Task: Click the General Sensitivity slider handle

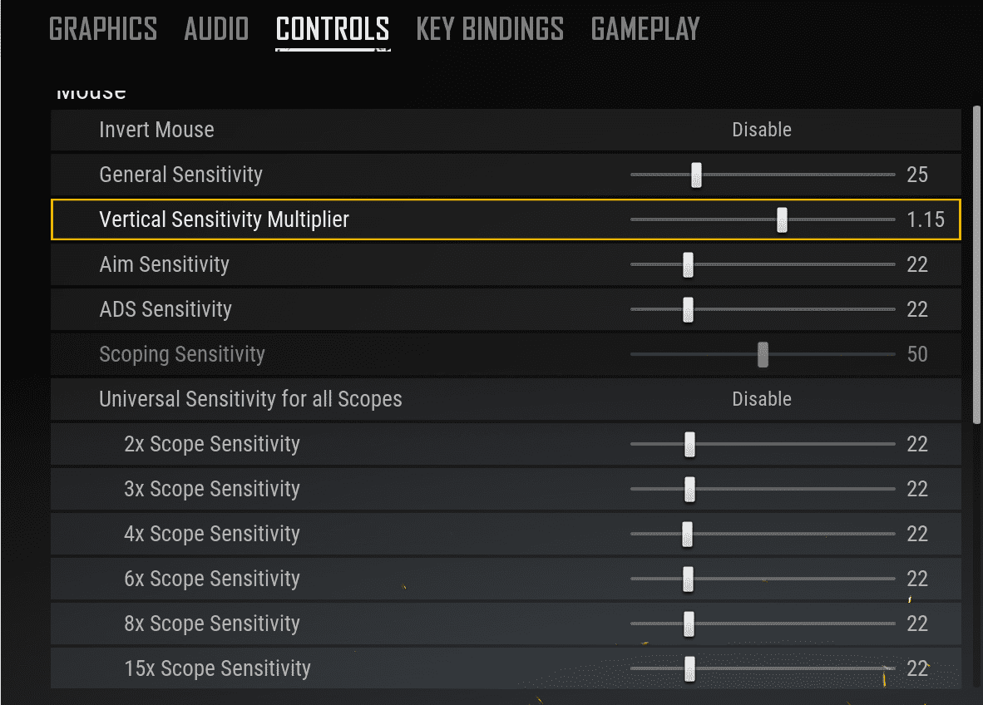Action: click(x=697, y=175)
